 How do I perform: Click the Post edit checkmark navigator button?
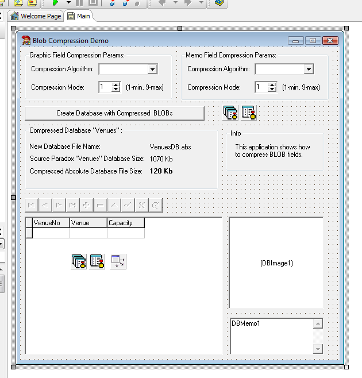128,205
